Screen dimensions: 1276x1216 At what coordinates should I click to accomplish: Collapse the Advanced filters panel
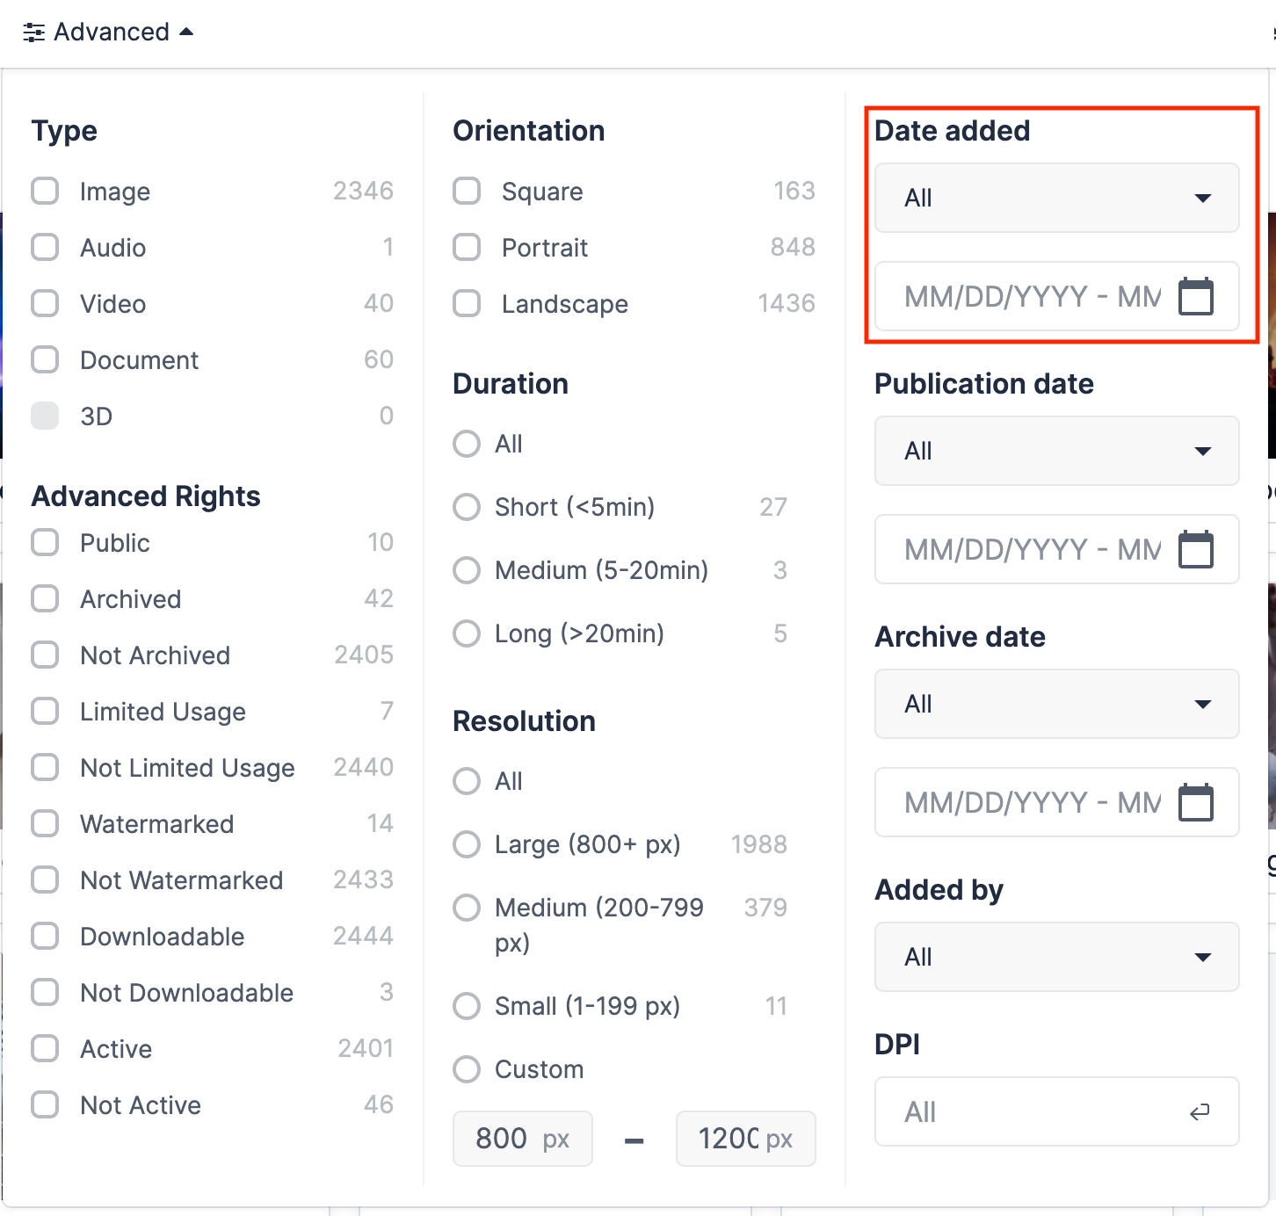[107, 33]
